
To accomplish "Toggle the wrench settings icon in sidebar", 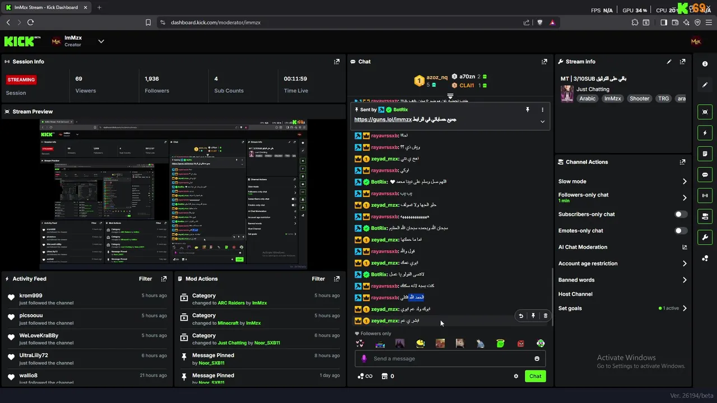I will [705, 237].
